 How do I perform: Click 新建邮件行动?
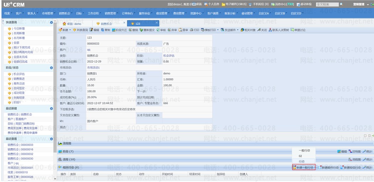pos(328,168)
